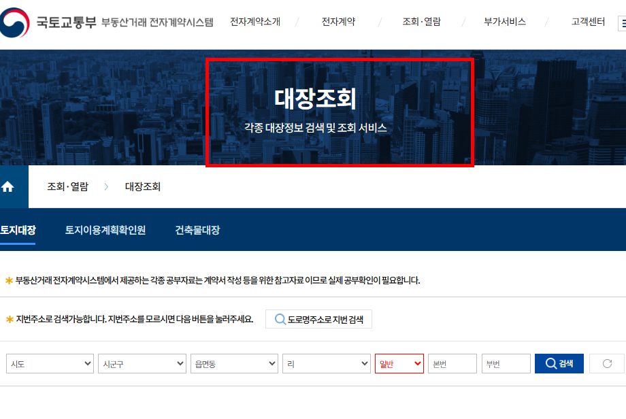Click the home icon in the breadcrumb bar
The width and height of the screenshot is (626, 419).
click(x=7, y=186)
